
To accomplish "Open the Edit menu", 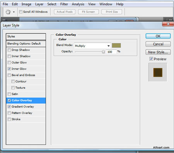I will [15, 4].
